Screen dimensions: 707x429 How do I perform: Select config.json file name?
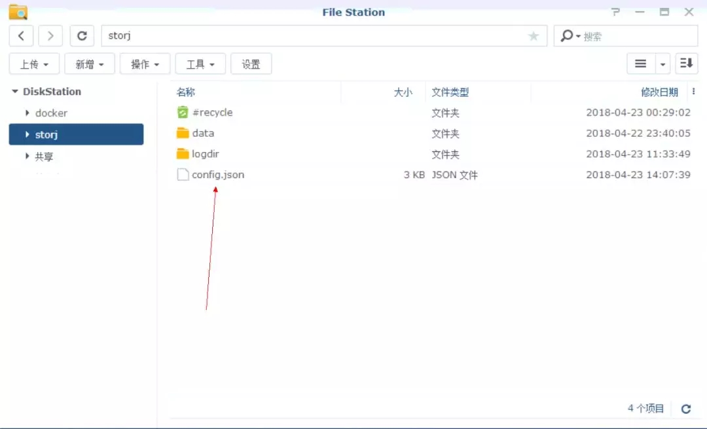coord(218,175)
